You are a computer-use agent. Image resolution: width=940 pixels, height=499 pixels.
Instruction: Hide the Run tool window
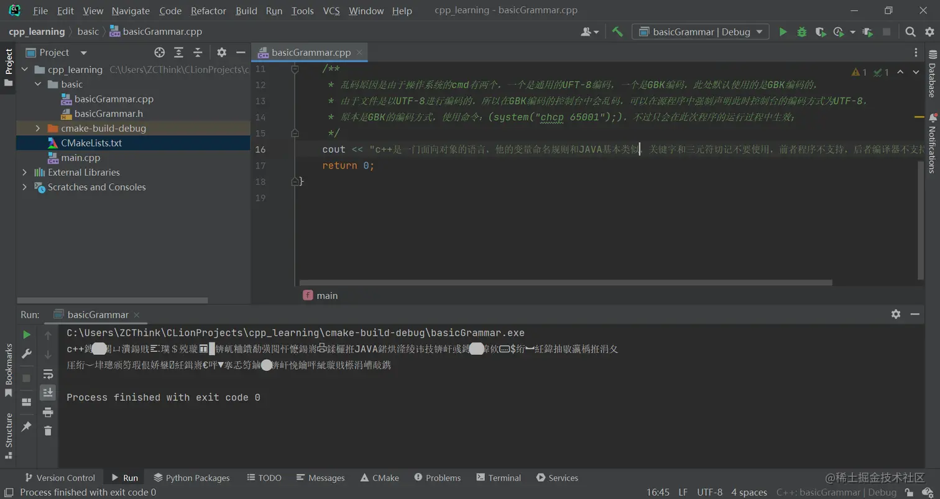(x=915, y=314)
